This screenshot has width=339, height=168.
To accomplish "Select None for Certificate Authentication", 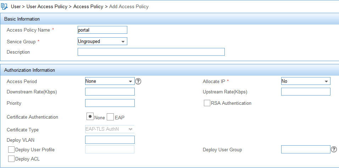I will pyautogui.click(x=90, y=116).
